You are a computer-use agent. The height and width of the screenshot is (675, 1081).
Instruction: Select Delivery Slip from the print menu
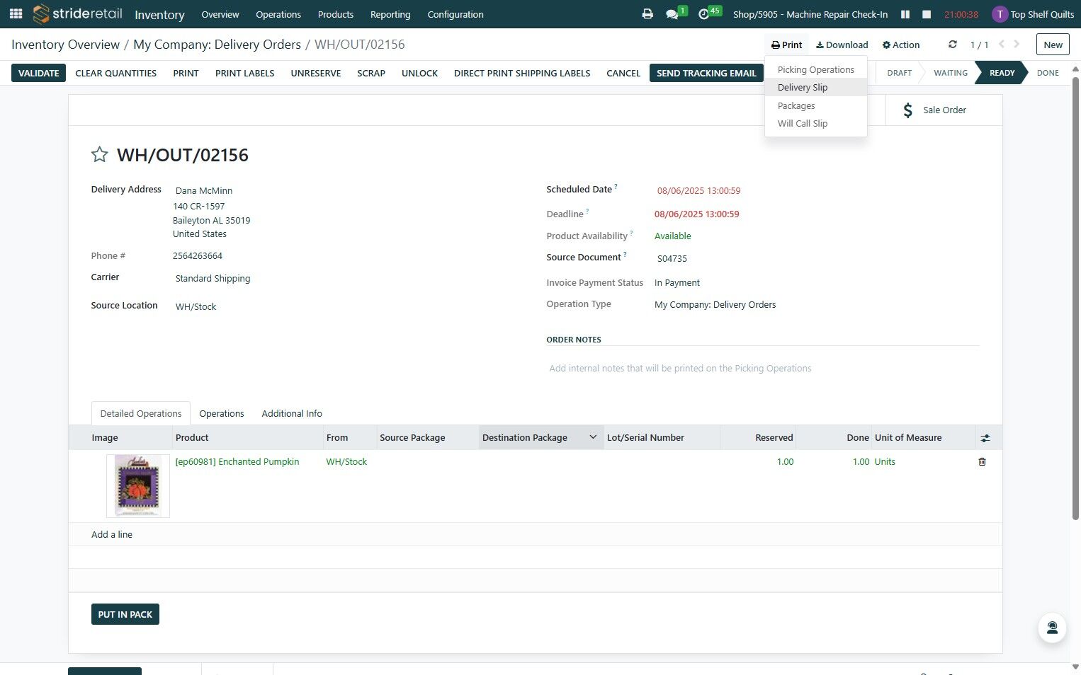coord(816,88)
